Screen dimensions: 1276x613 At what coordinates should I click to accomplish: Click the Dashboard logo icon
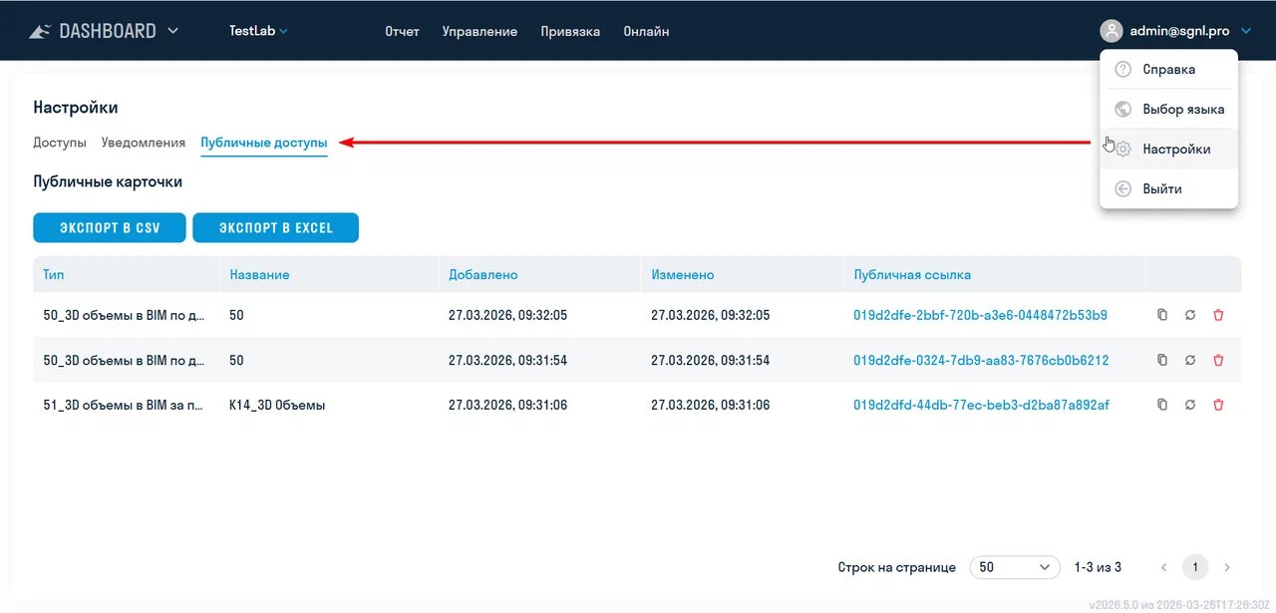(40, 31)
